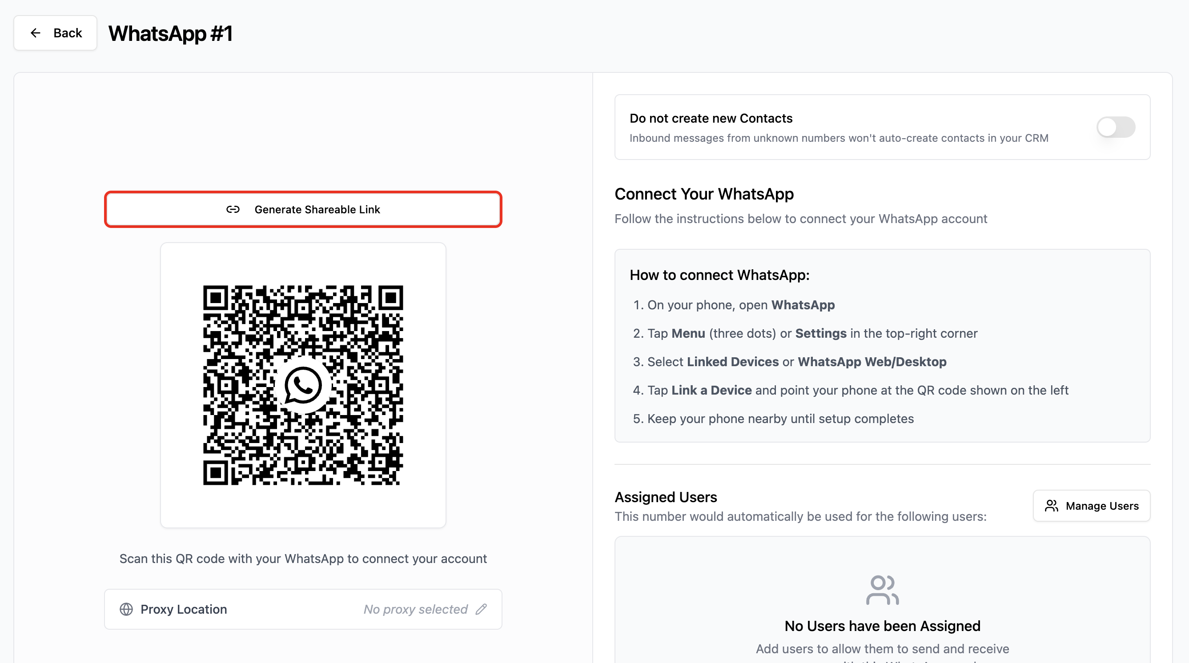Click the WhatsApp logo inside the QR code

coord(303,387)
